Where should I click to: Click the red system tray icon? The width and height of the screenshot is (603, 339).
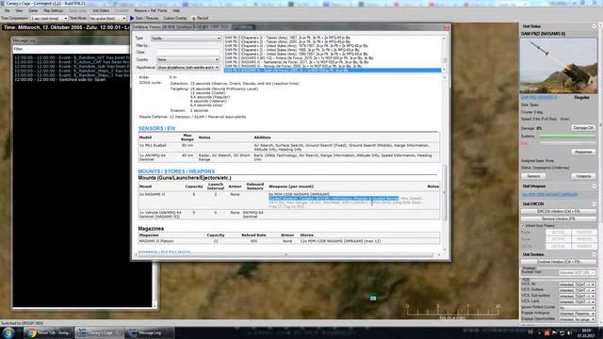pyautogui.click(x=546, y=332)
